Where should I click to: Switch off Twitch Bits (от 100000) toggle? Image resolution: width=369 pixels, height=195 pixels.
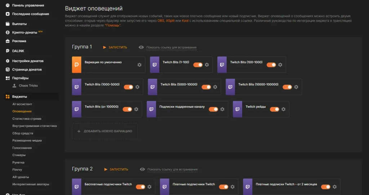[127, 109]
